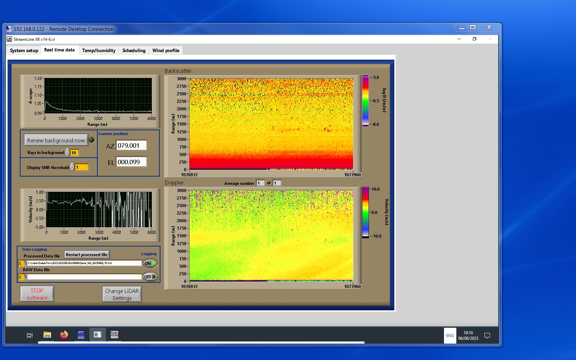This screenshot has height=360, width=576.
Task: Click the RAW data file path browse icon
Action: (26, 277)
